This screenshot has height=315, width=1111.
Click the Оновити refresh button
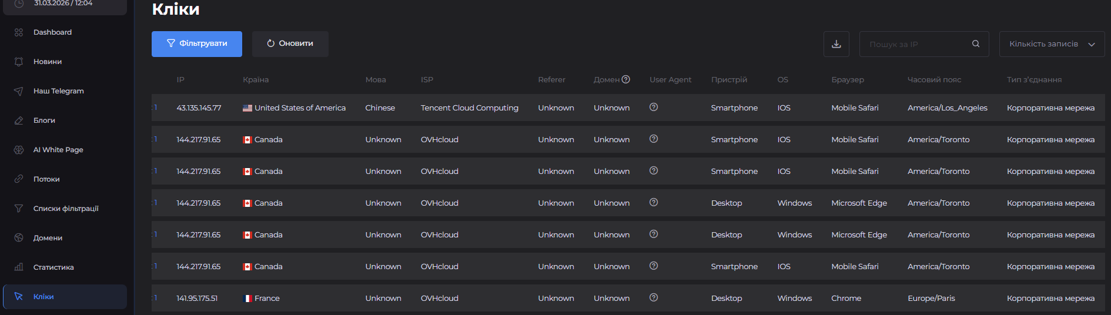[x=290, y=44]
